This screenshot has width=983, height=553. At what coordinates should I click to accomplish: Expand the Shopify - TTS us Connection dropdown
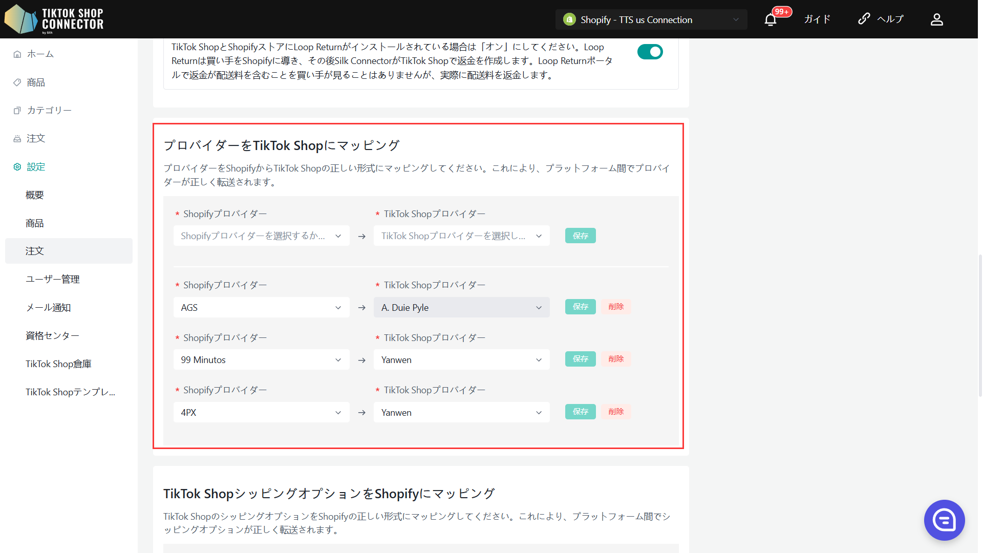click(x=651, y=19)
